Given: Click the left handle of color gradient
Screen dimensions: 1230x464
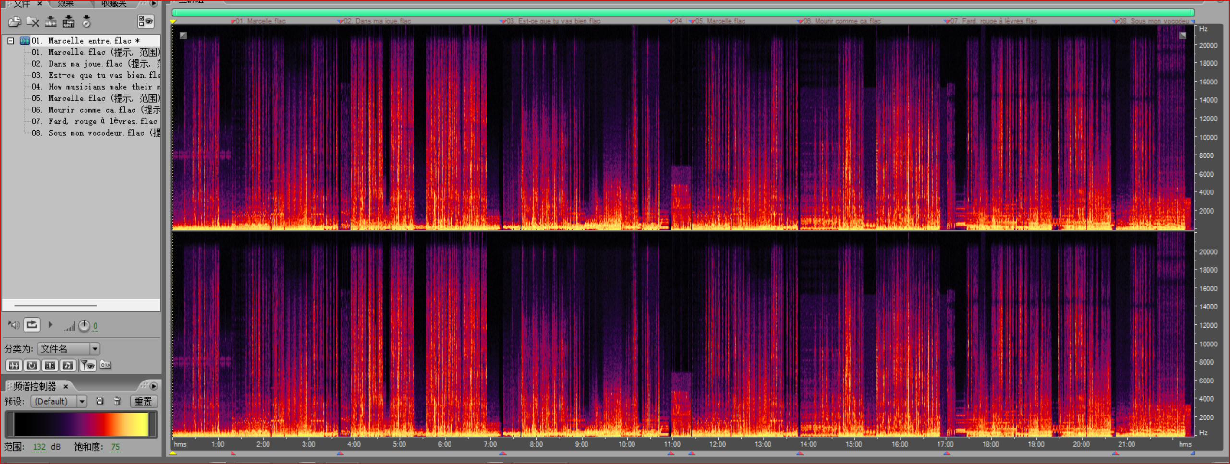Looking at the screenshot, I should pyautogui.click(x=10, y=424).
